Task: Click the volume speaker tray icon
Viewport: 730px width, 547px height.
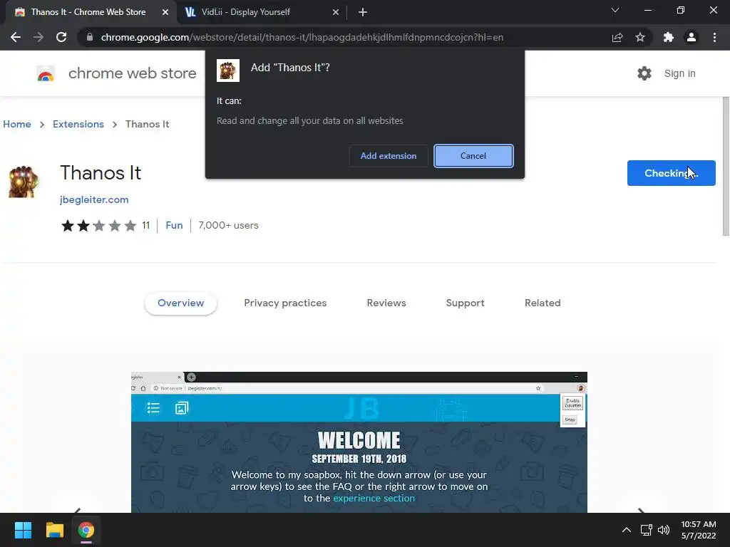Action: tap(664, 530)
